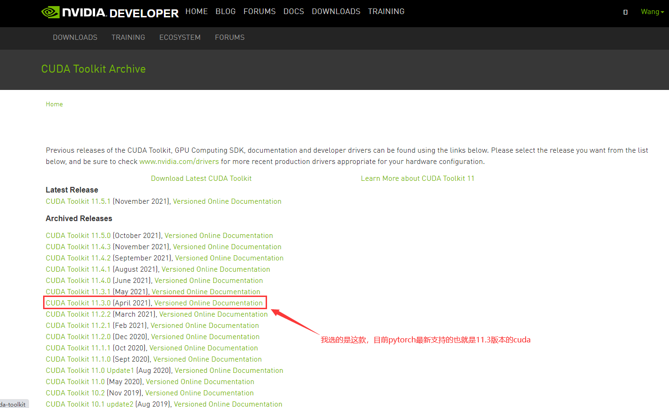
Task: Open Versioned Online Documentation for 11.4.3
Action: point(227,247)
